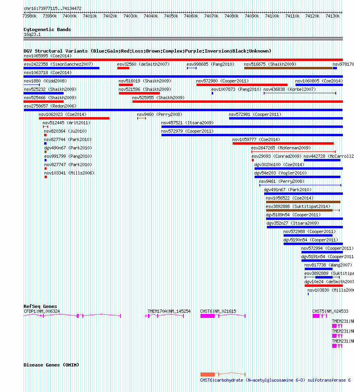Open nsv817738 (Wang2007) variant label
The image size is (354, 392).
click(328, 265)
